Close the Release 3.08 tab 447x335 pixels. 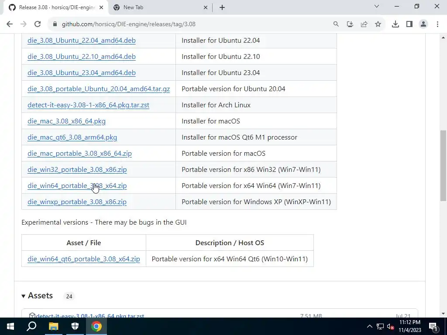click(x=101, y=8)
